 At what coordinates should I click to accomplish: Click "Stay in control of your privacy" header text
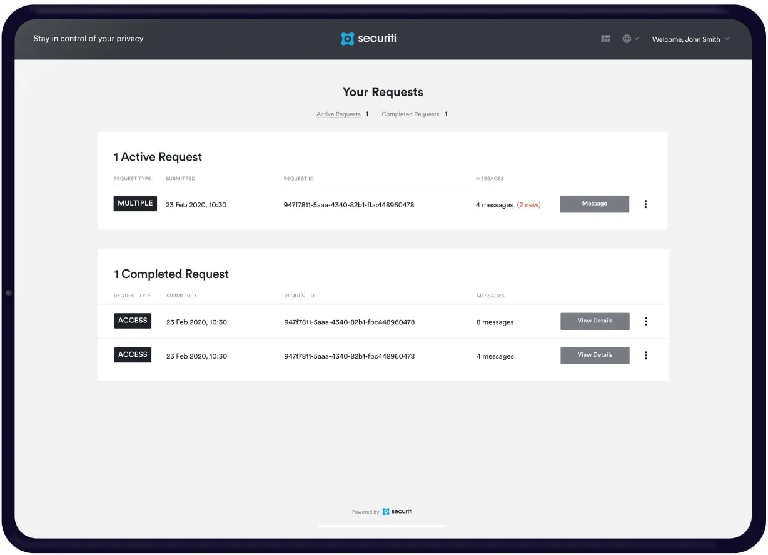(88, 39)
